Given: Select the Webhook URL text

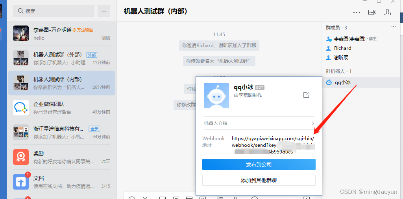Looking at the screenshot, I should tap(273, 145).
